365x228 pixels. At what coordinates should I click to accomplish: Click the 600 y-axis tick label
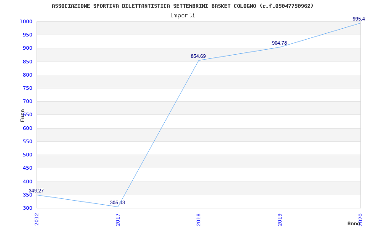pyautogui.click(x=27, y=128)
